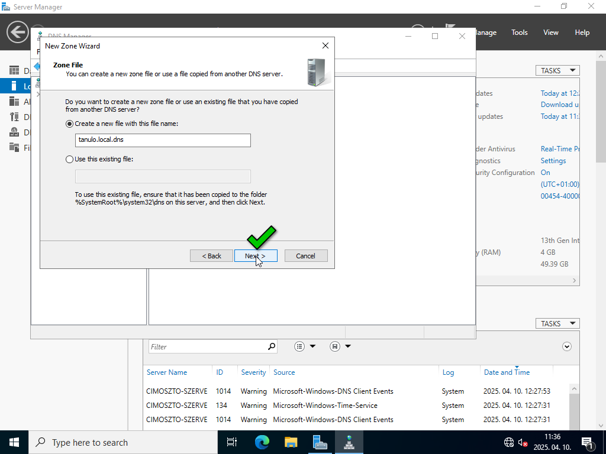Open File Explorer from the taskbar

click(x=291, y=442)
